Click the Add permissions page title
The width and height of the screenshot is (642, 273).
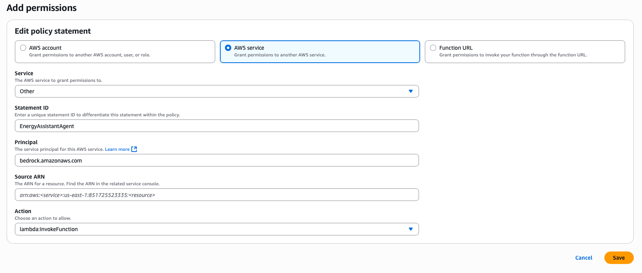click(42, 8)
